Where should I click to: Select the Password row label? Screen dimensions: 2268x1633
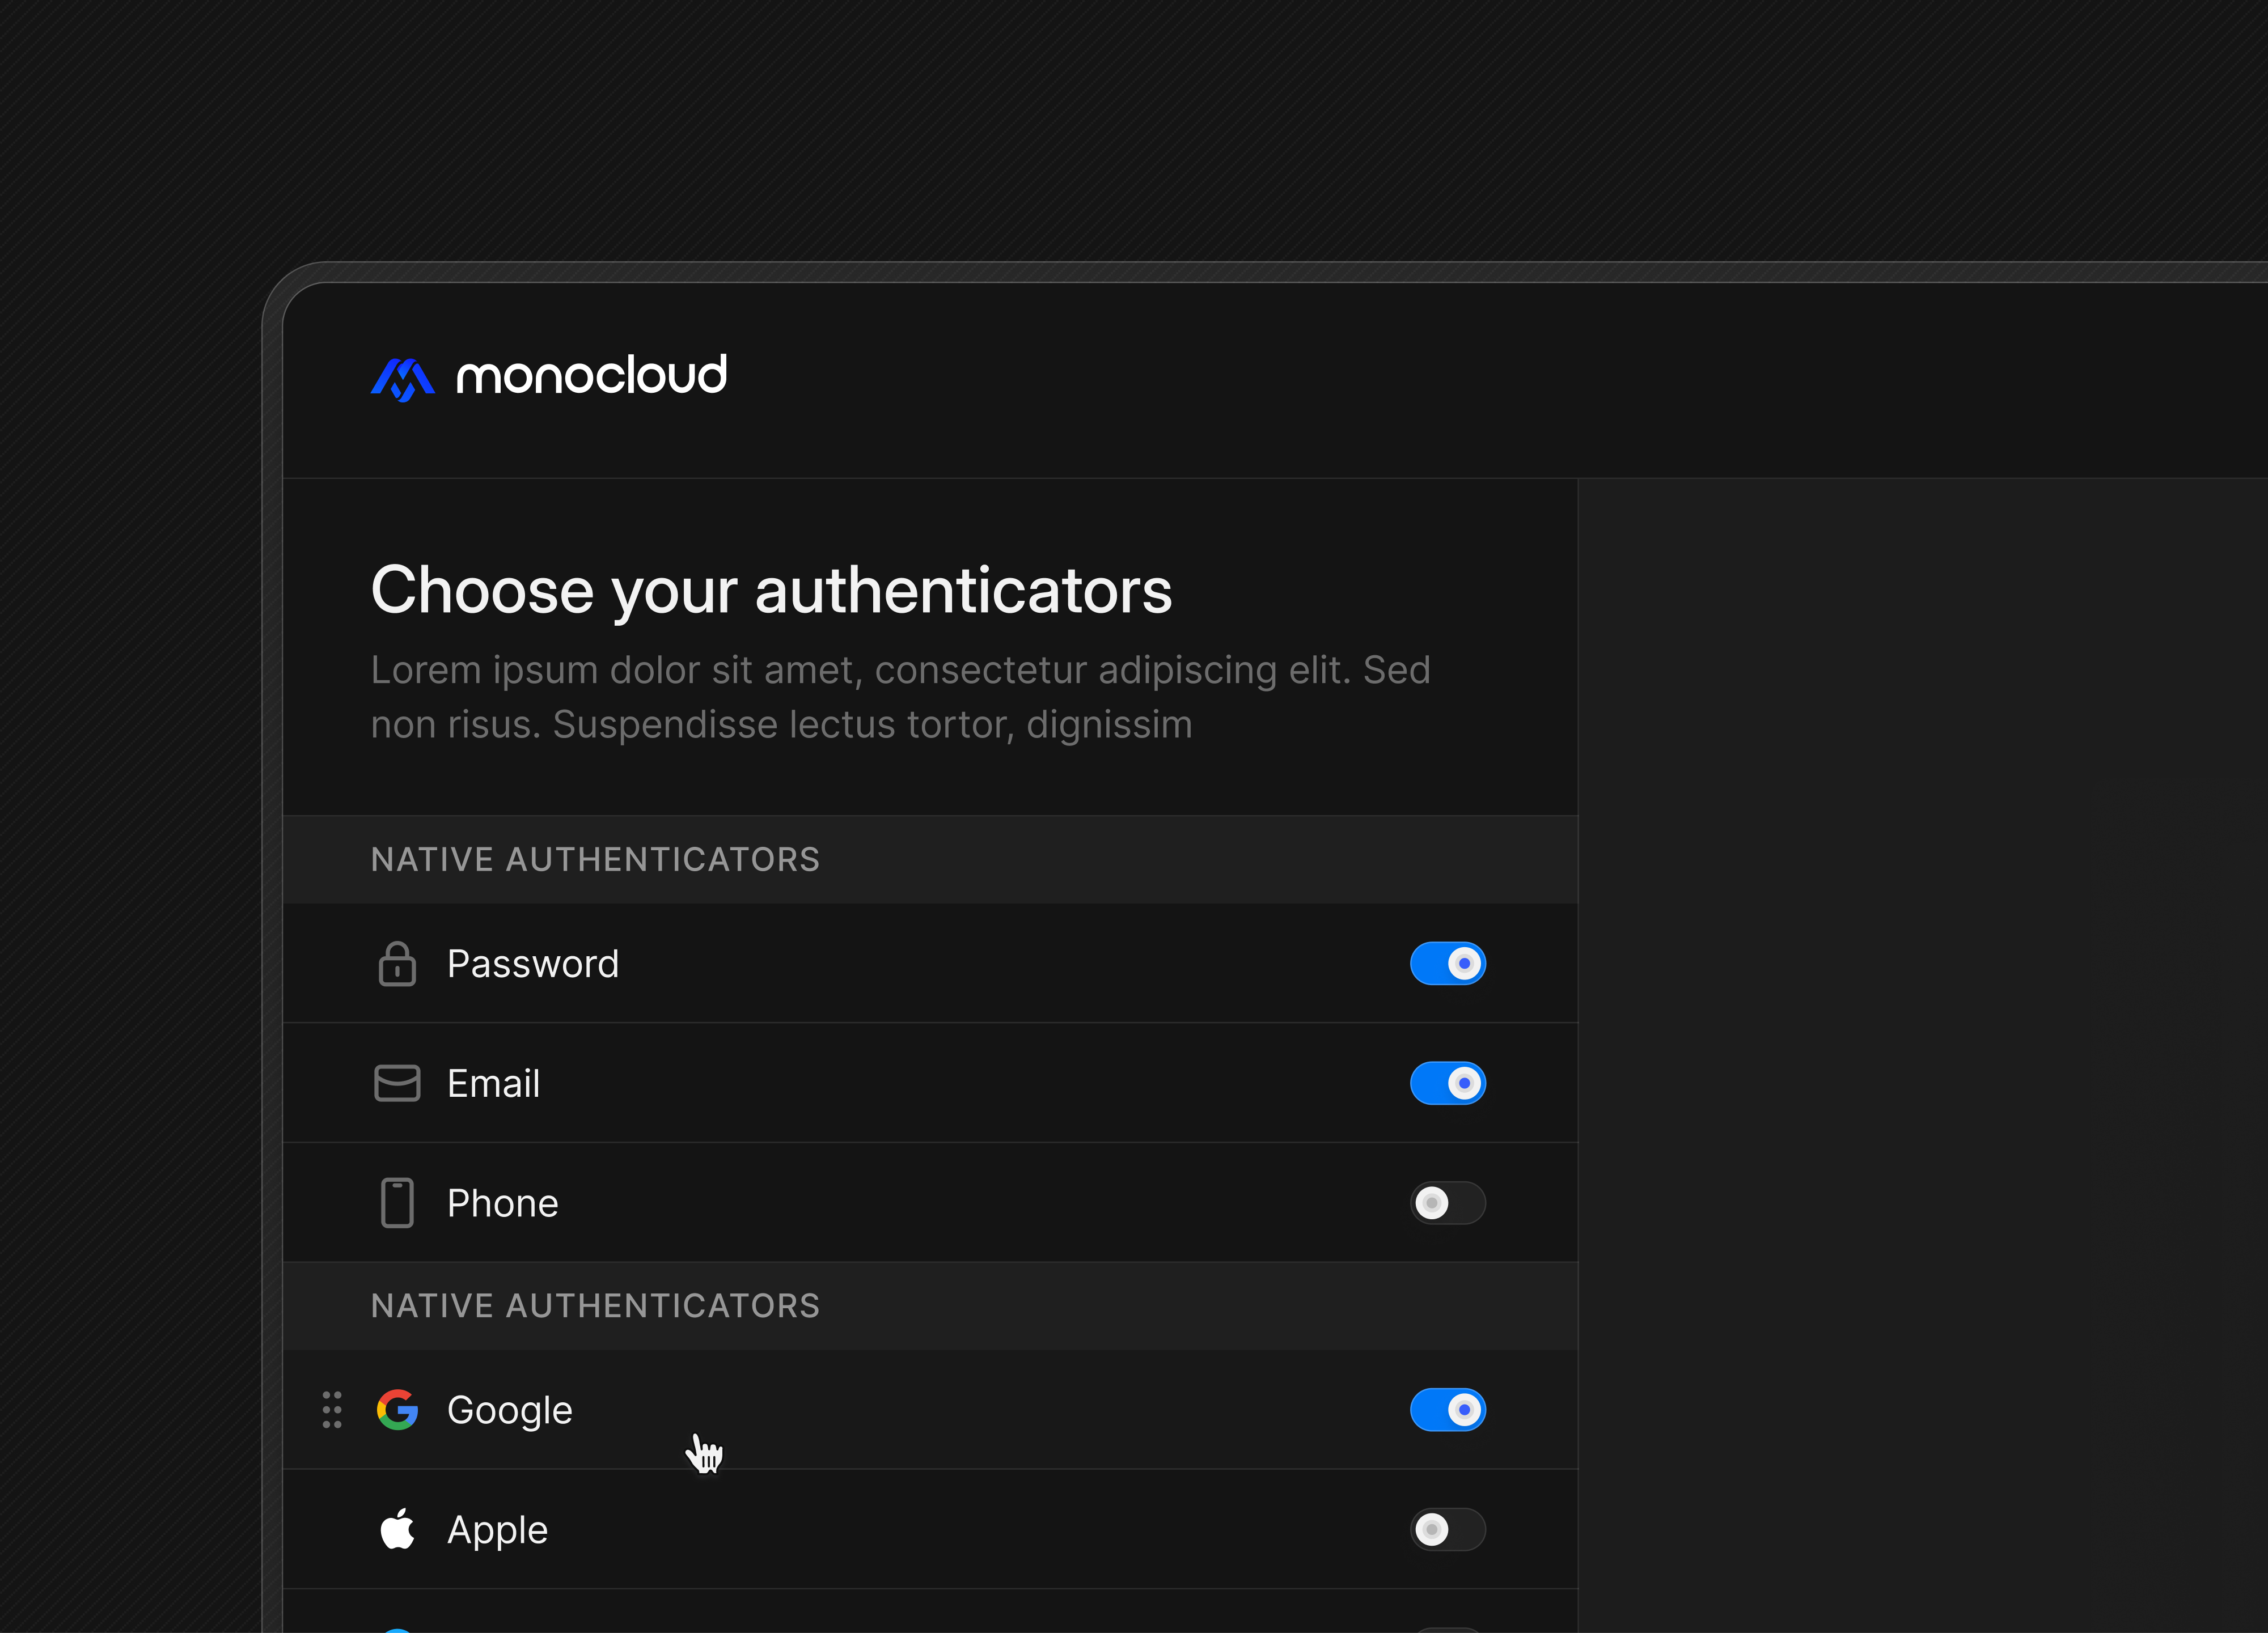pyautogui.click(x=533, y=964)
